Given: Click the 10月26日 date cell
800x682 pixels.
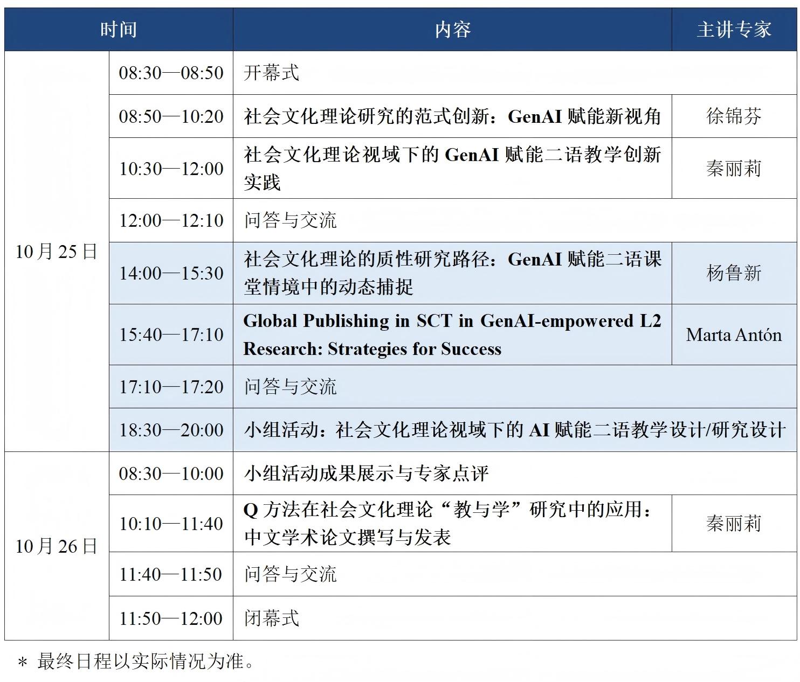Looking at the screenshot, I should pyautogui.click(x=57, y=546).
